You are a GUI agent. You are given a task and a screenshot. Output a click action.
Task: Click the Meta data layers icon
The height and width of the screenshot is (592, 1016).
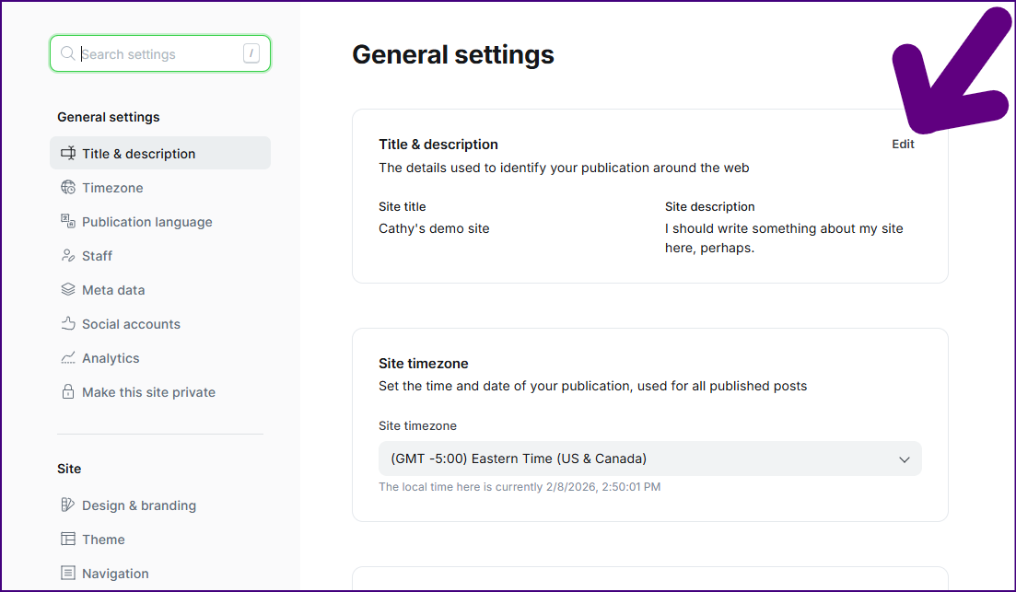pyautogui.click(x=68, y=290)
